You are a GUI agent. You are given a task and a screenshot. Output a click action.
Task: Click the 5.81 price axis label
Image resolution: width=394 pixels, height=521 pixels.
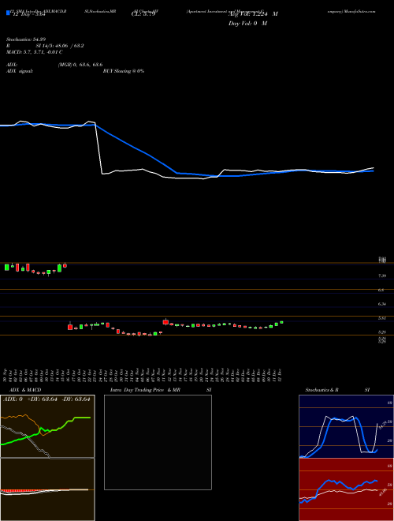pyautogui.click(x=381, y=318)
